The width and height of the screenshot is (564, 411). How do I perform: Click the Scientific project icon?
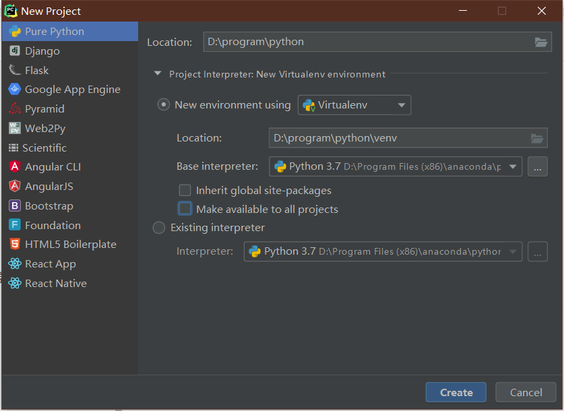pos(13,148)
